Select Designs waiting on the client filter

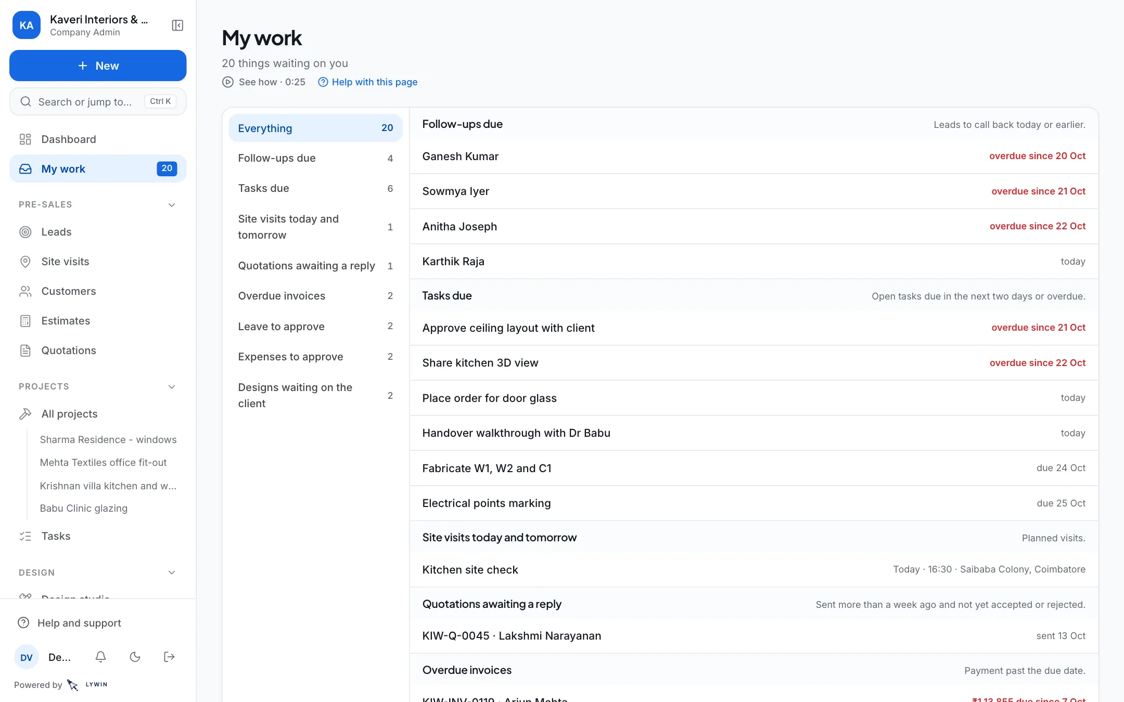click(315, 396)
